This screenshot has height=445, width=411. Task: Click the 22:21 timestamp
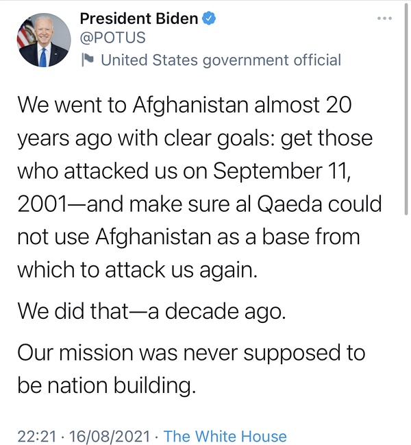point(34,436)
